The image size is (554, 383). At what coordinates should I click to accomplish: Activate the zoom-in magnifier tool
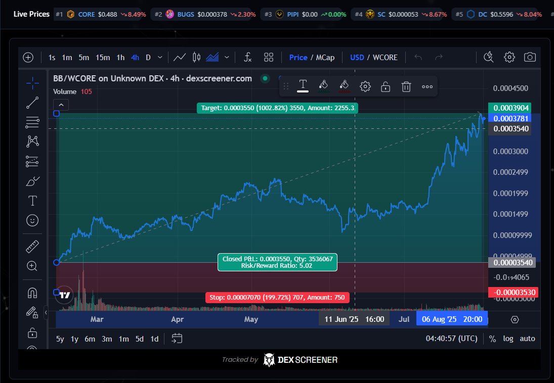[x=32, y=266]
